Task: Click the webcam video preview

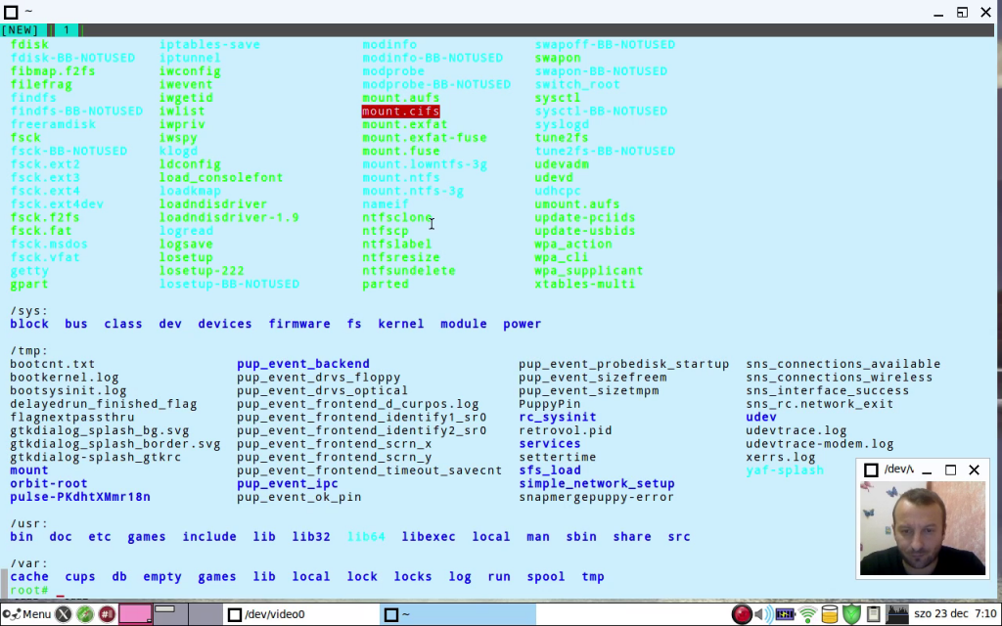Action: tap(922, 528)
